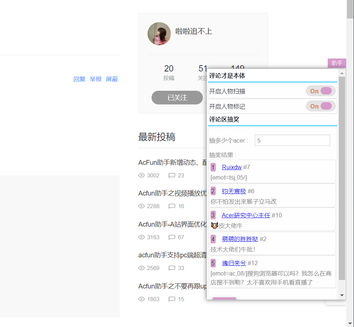Open user link Ruixdw
This screenshot has height=327, width=354.
click(232, 167)
